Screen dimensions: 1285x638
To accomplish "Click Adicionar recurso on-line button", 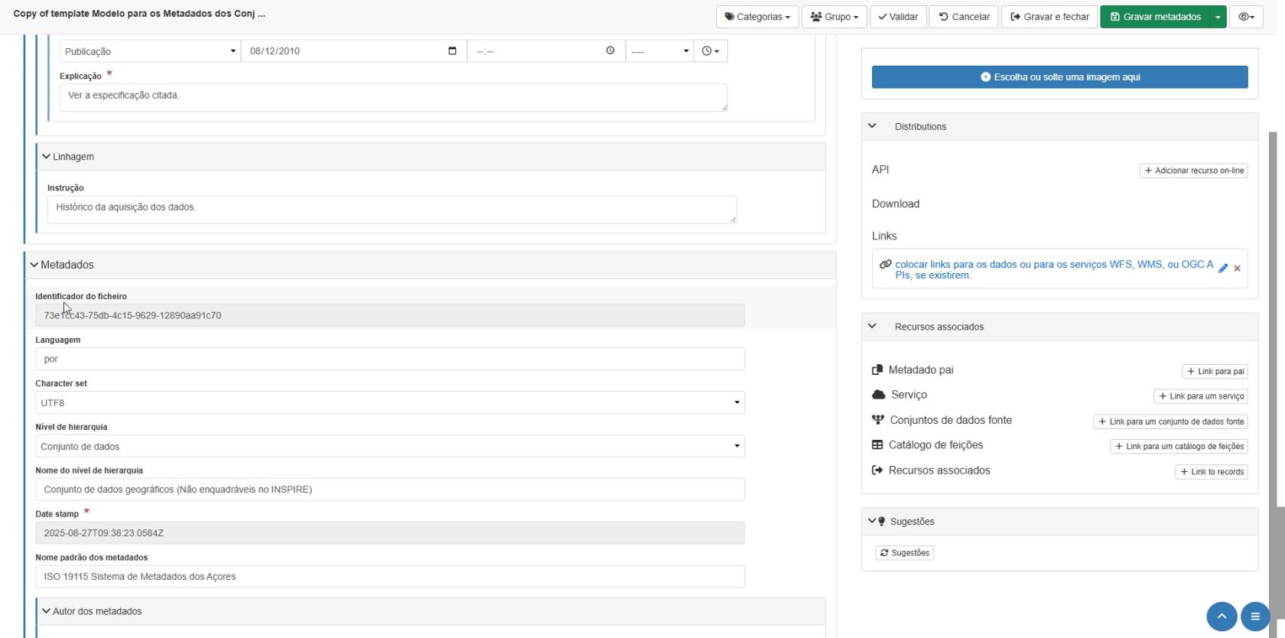I will coord(1193,171).
